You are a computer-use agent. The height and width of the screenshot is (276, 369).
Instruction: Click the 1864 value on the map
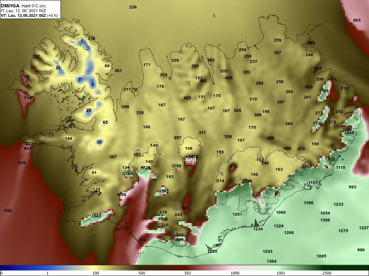pyautogui.click(x=178, y=240)
